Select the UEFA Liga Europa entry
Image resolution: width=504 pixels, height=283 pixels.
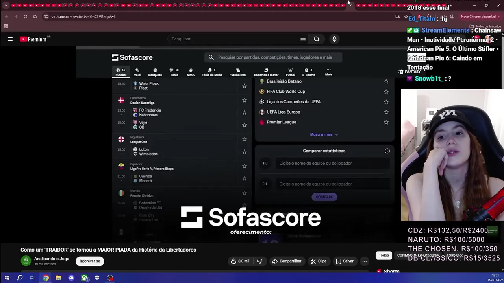point(283,112)
